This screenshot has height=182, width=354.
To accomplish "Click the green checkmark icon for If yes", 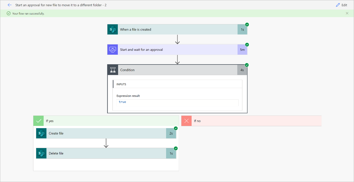I will (x=38, y=121).
